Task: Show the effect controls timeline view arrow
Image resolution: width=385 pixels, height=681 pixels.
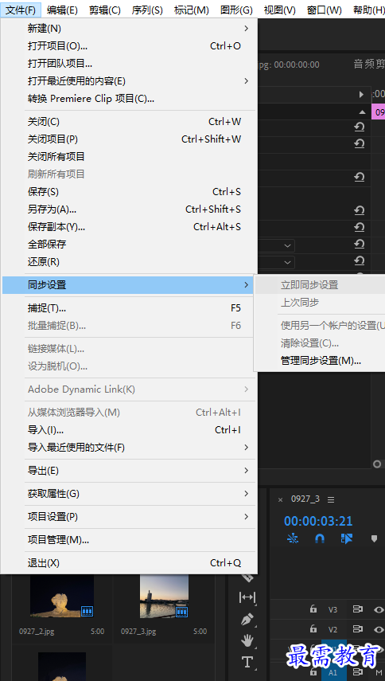Action: click(362, 94)
